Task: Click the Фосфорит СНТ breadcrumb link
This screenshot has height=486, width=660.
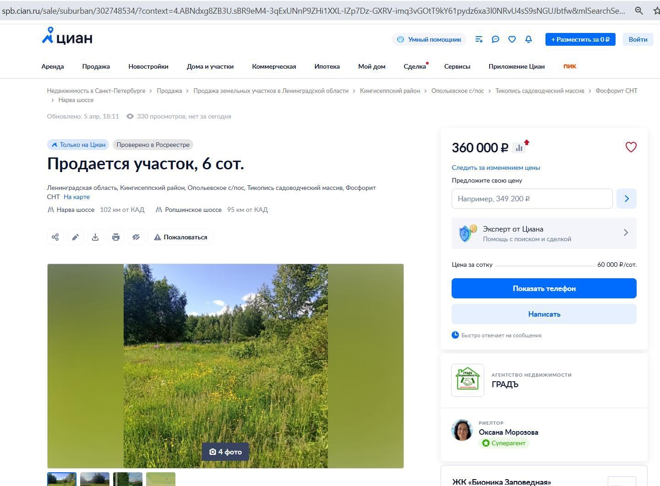Action: [616, 91]
